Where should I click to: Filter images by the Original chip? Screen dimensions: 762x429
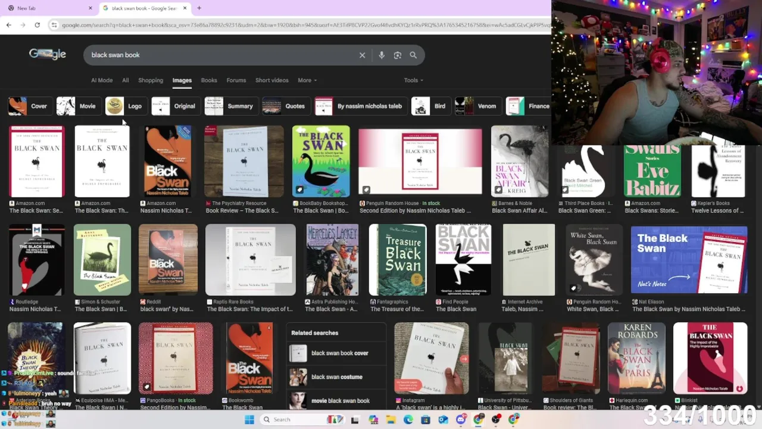coord(175,106)
